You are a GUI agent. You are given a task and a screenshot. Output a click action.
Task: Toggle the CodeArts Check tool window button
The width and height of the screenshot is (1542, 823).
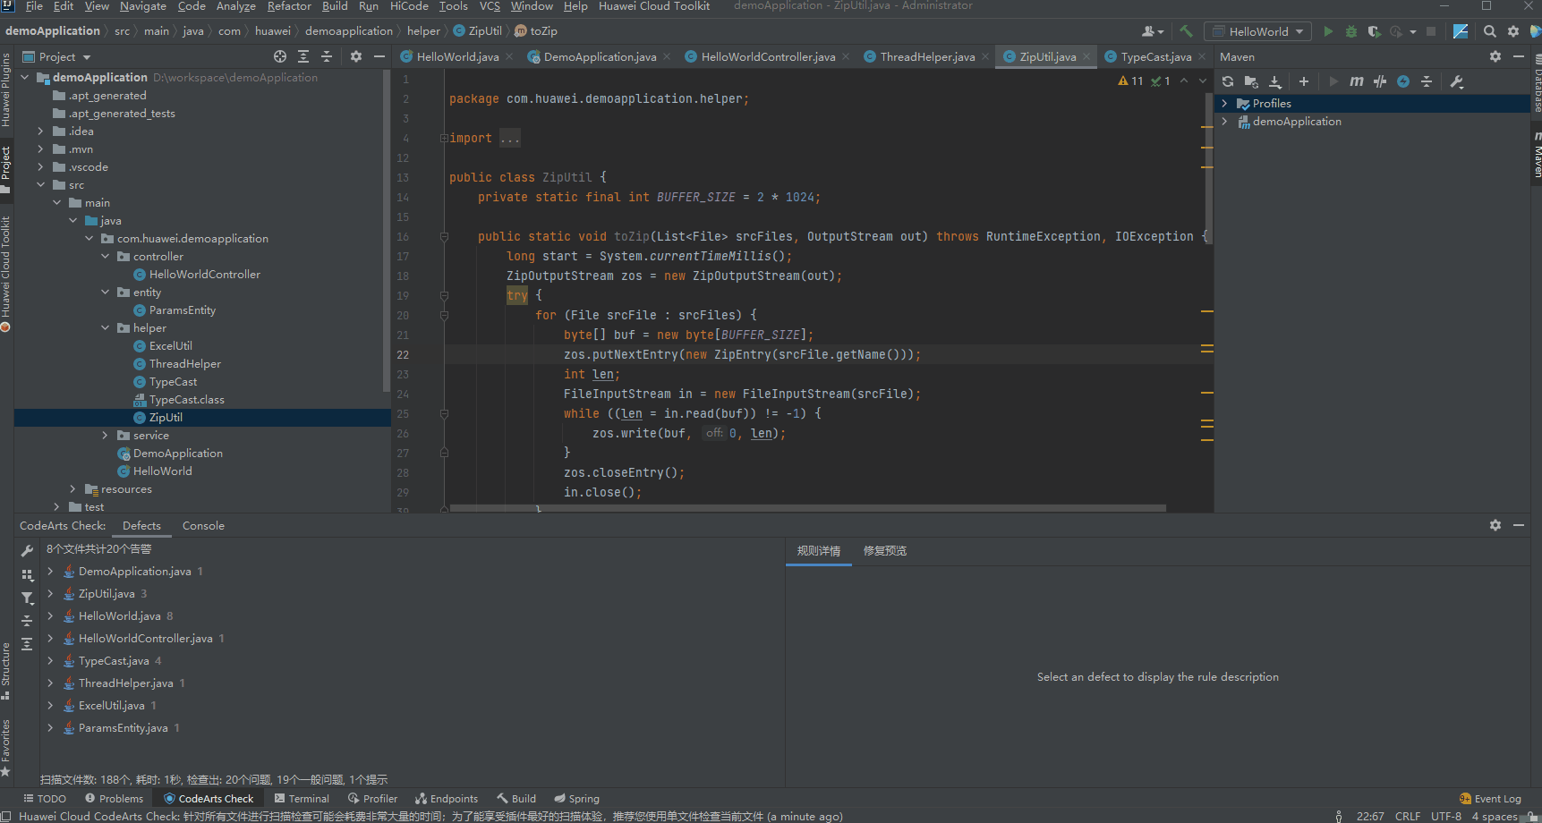(x=209, y=799)
